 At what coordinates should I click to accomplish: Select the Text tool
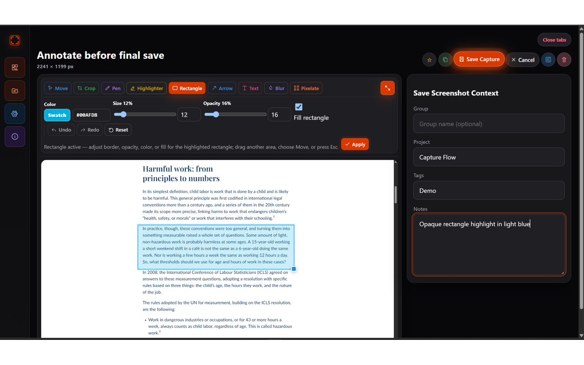point(250,88)
